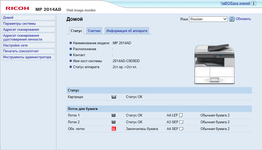Screen dimensions: 262x150
Task: Click the Статус ОК text in Лоток 1 row
Action: pos(134,115)
